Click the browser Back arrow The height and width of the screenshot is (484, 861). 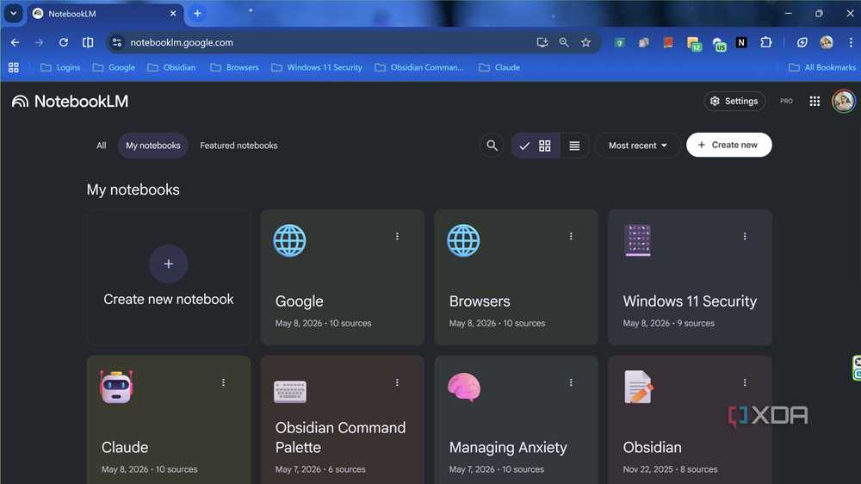coord(15,42)
